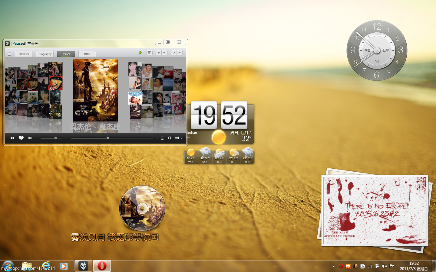Open Action Center flag icon

coord(391,266)
